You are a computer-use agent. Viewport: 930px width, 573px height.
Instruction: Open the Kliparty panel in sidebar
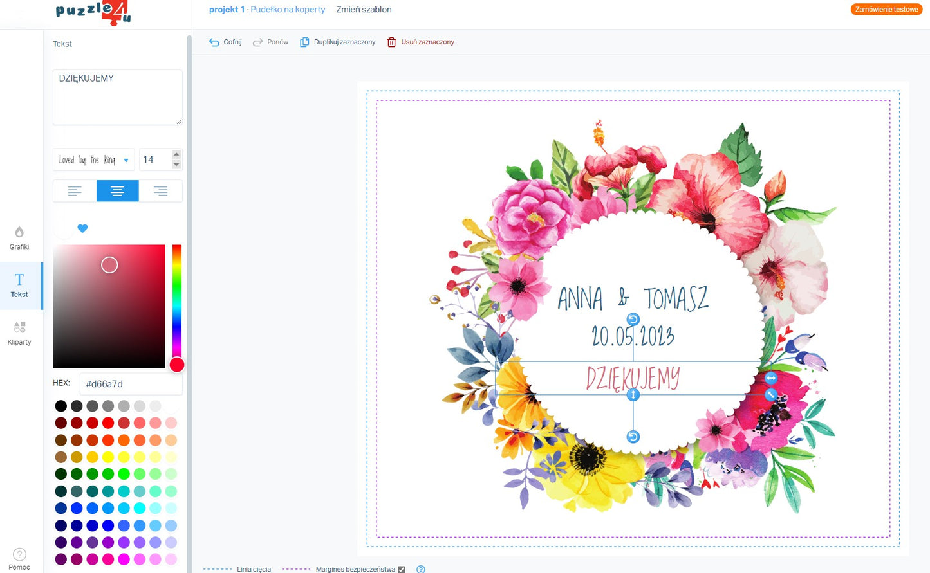click(x=19, y=332)
